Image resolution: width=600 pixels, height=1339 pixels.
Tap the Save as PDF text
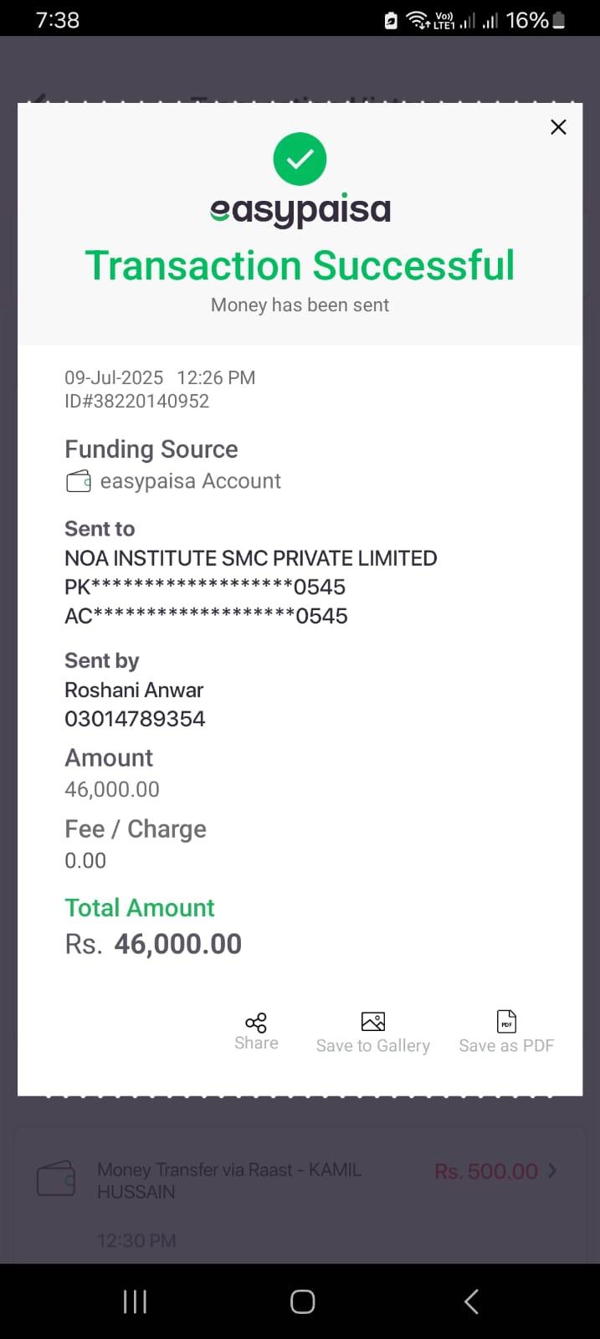pos(506,1046)
